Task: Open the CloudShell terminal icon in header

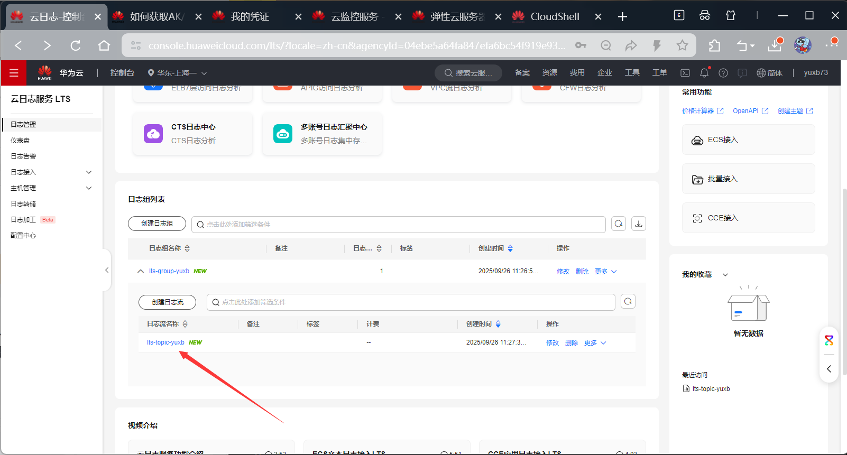Action: coord(685,73)
